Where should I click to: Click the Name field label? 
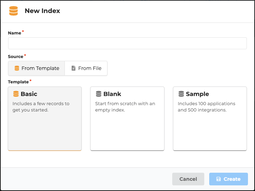[x=14, y=33]
